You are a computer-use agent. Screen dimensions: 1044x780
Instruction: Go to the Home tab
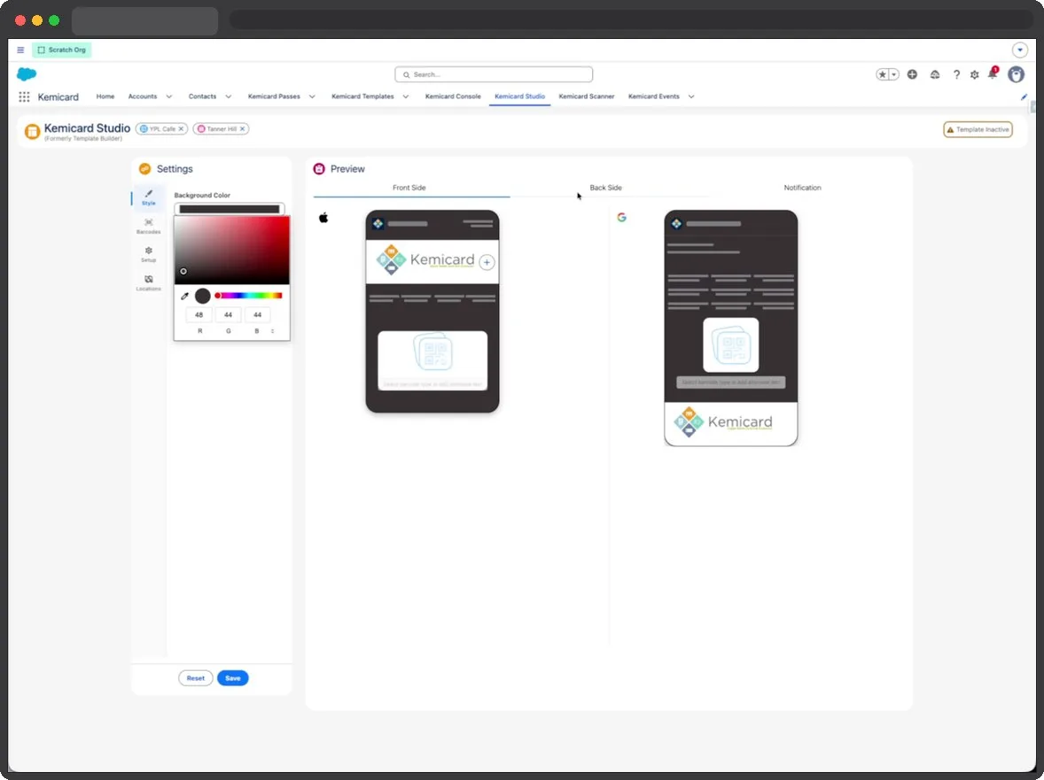[105, 97]
